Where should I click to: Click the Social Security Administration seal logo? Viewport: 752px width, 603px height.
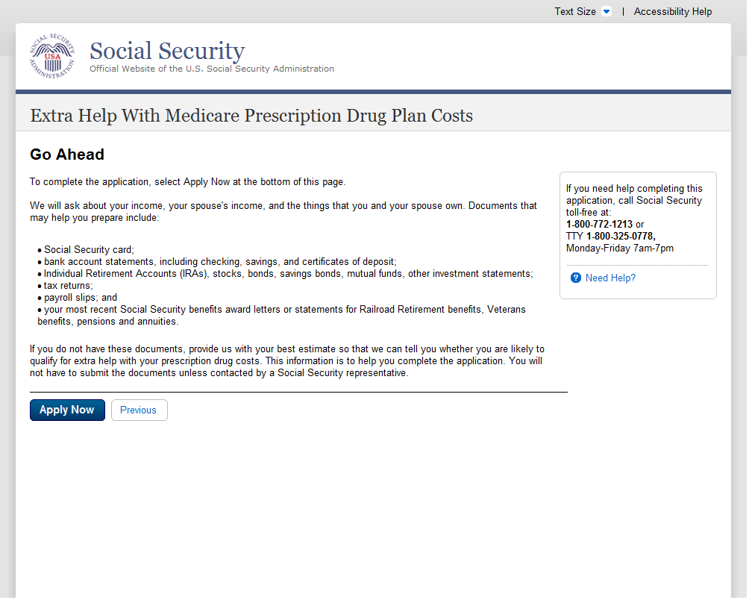tap(52, 56)
